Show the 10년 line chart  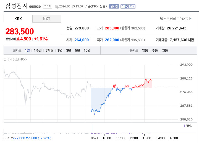coord(87,50)
